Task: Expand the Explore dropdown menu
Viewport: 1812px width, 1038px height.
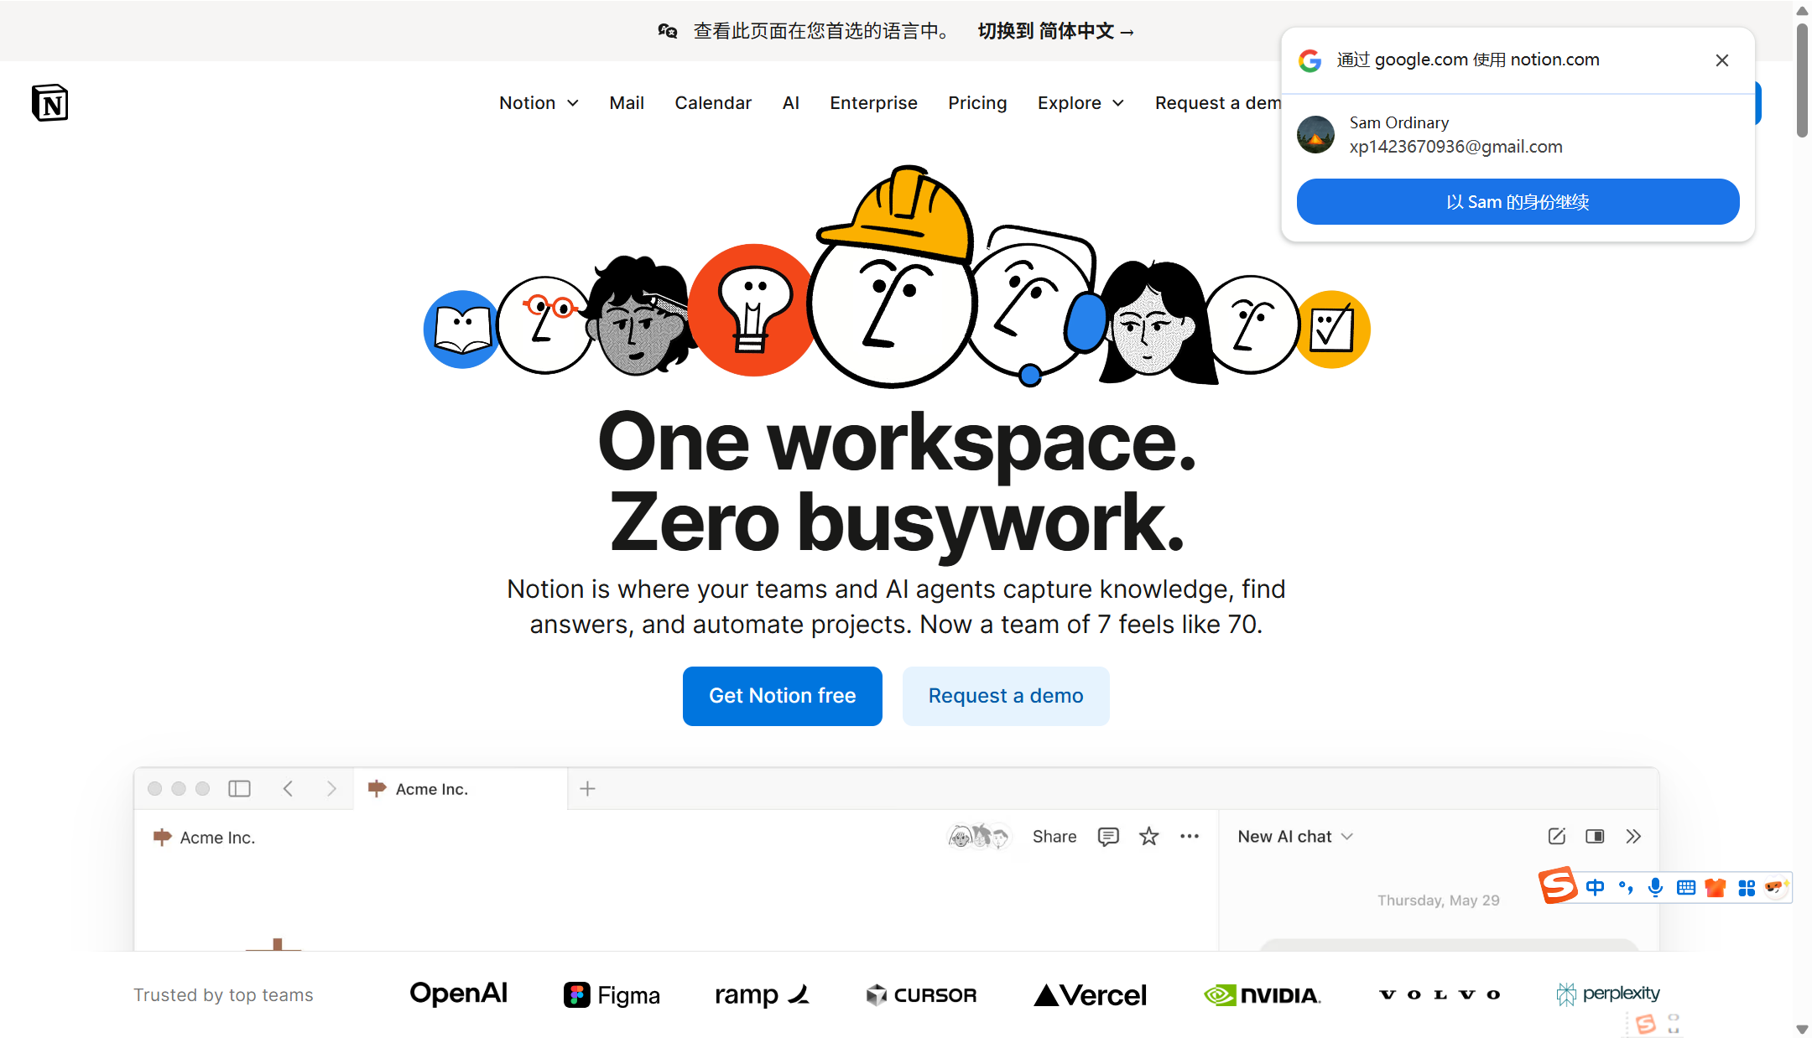Action: [x=1080, y=102]
